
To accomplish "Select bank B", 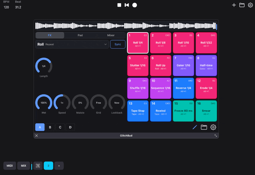I will 50,127.
